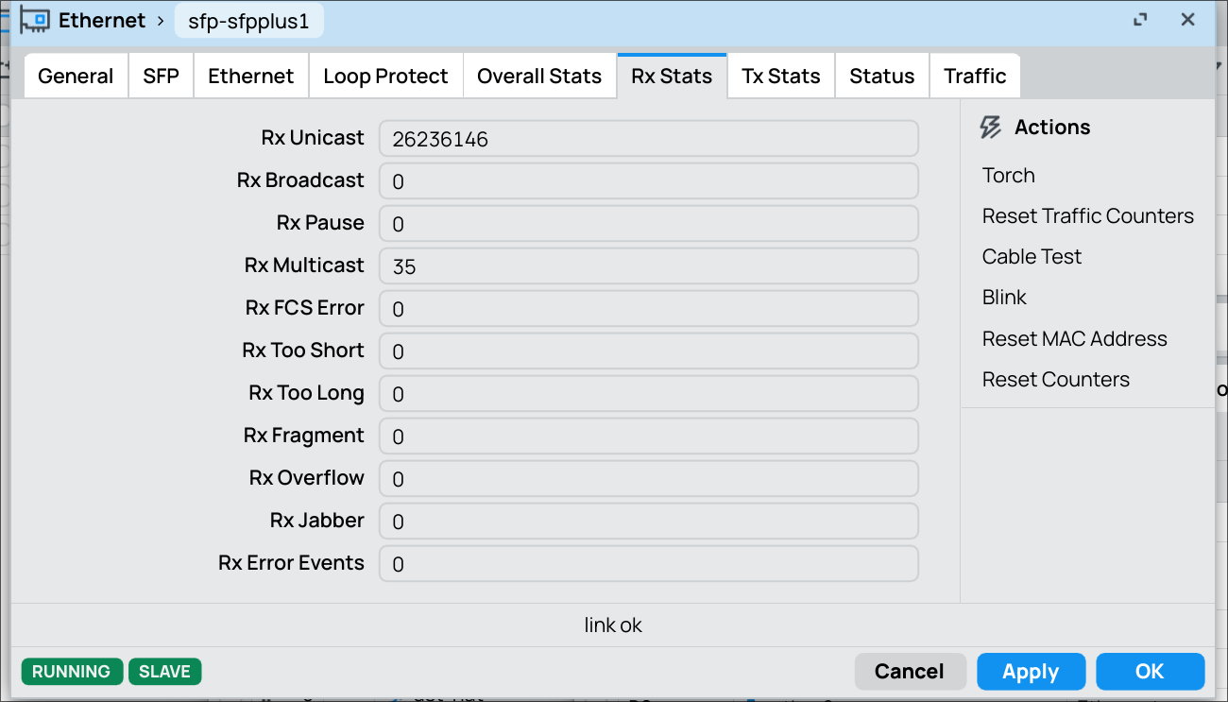Screen dimensions: 1228x702
Task: Click the Apply button
Action: [x=1031, y=672]
